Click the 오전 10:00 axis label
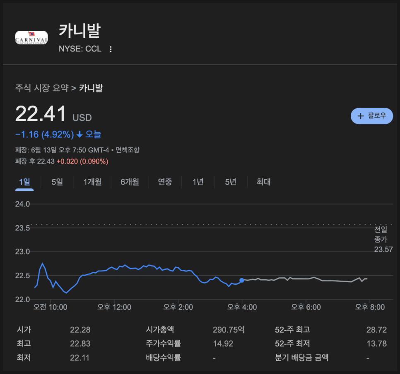Screen dimensions: 400x374 (50, 307)
